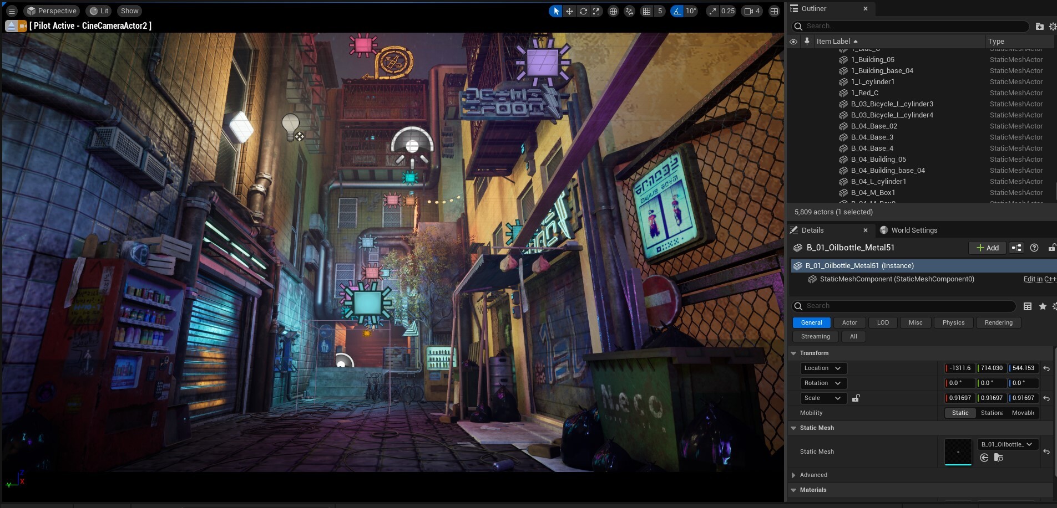Select the Scale tool
Image resolution: width=1057 pixels, height=508 pixels.
click(x=596, y=11)
